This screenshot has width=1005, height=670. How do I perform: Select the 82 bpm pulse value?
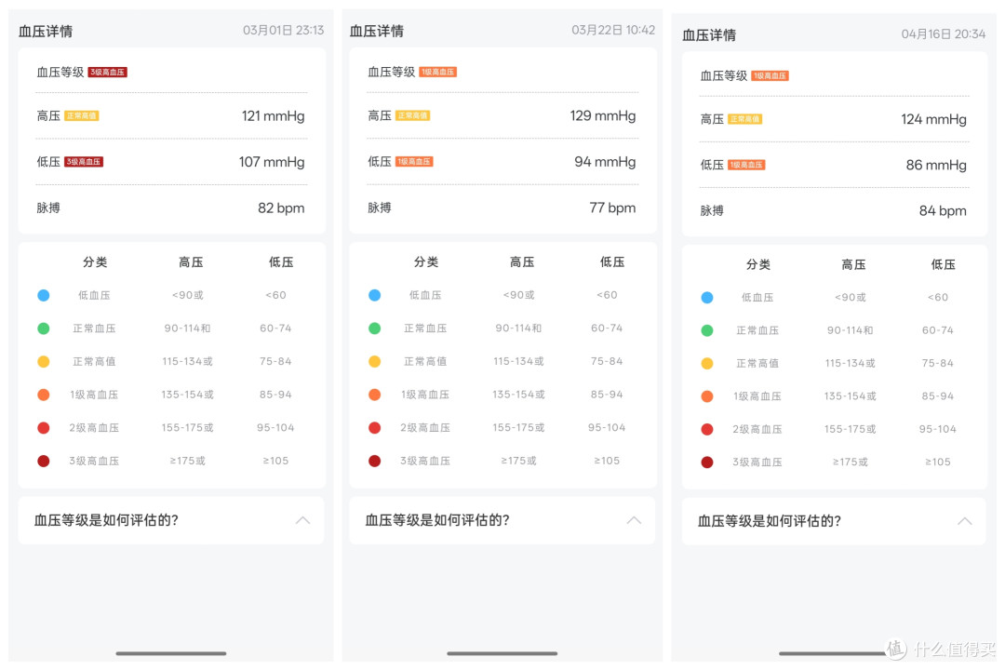click(281, 208)
